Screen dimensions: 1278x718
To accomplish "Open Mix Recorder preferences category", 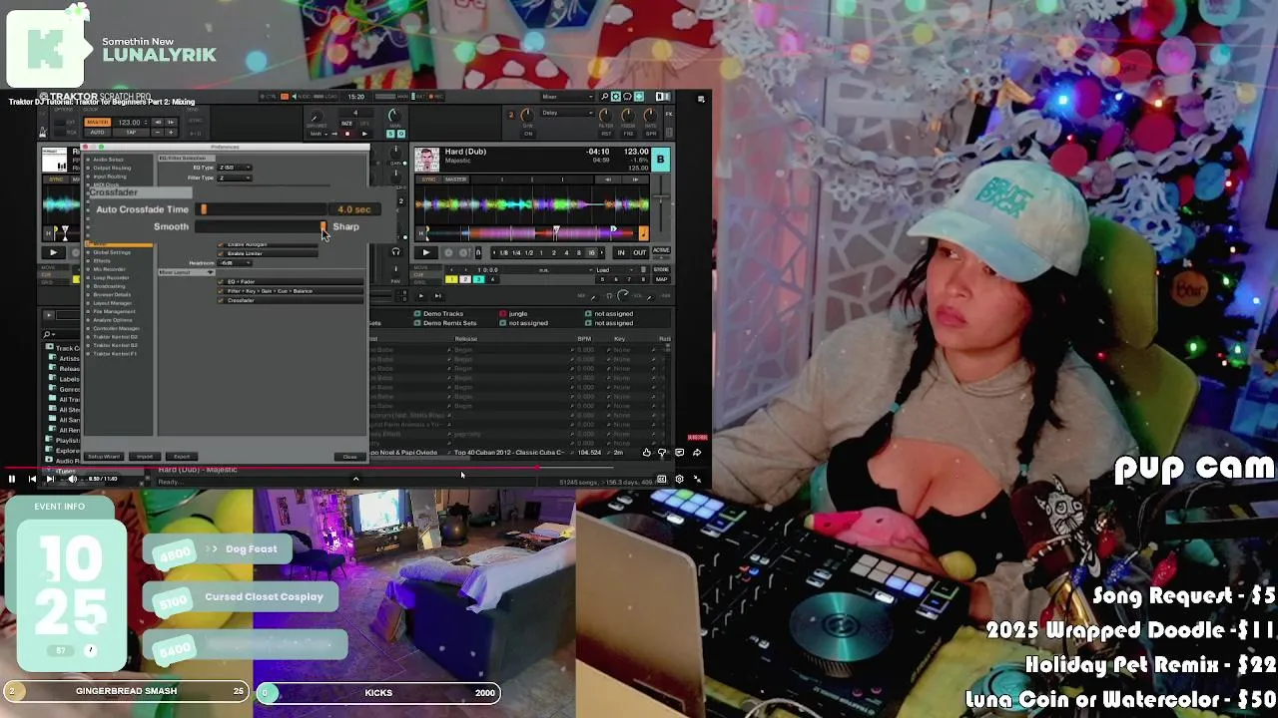I will (109, 269).
